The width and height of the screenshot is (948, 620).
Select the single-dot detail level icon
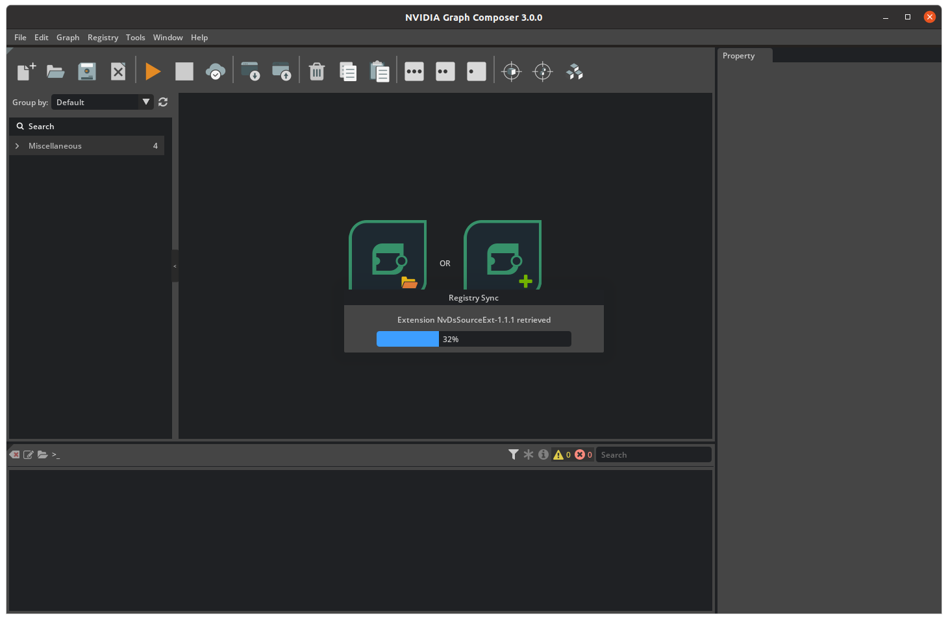(477, 71)
